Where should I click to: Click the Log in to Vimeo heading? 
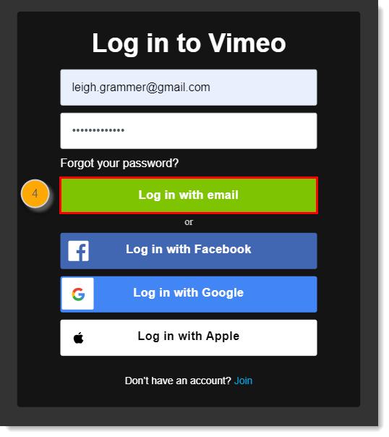(x=189, y=43)
